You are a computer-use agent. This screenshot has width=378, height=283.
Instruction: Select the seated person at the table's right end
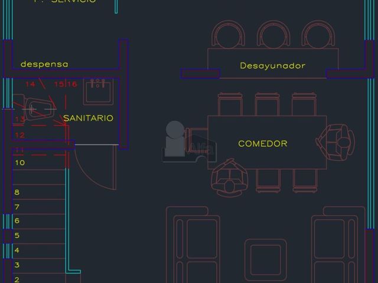[335, 142]
